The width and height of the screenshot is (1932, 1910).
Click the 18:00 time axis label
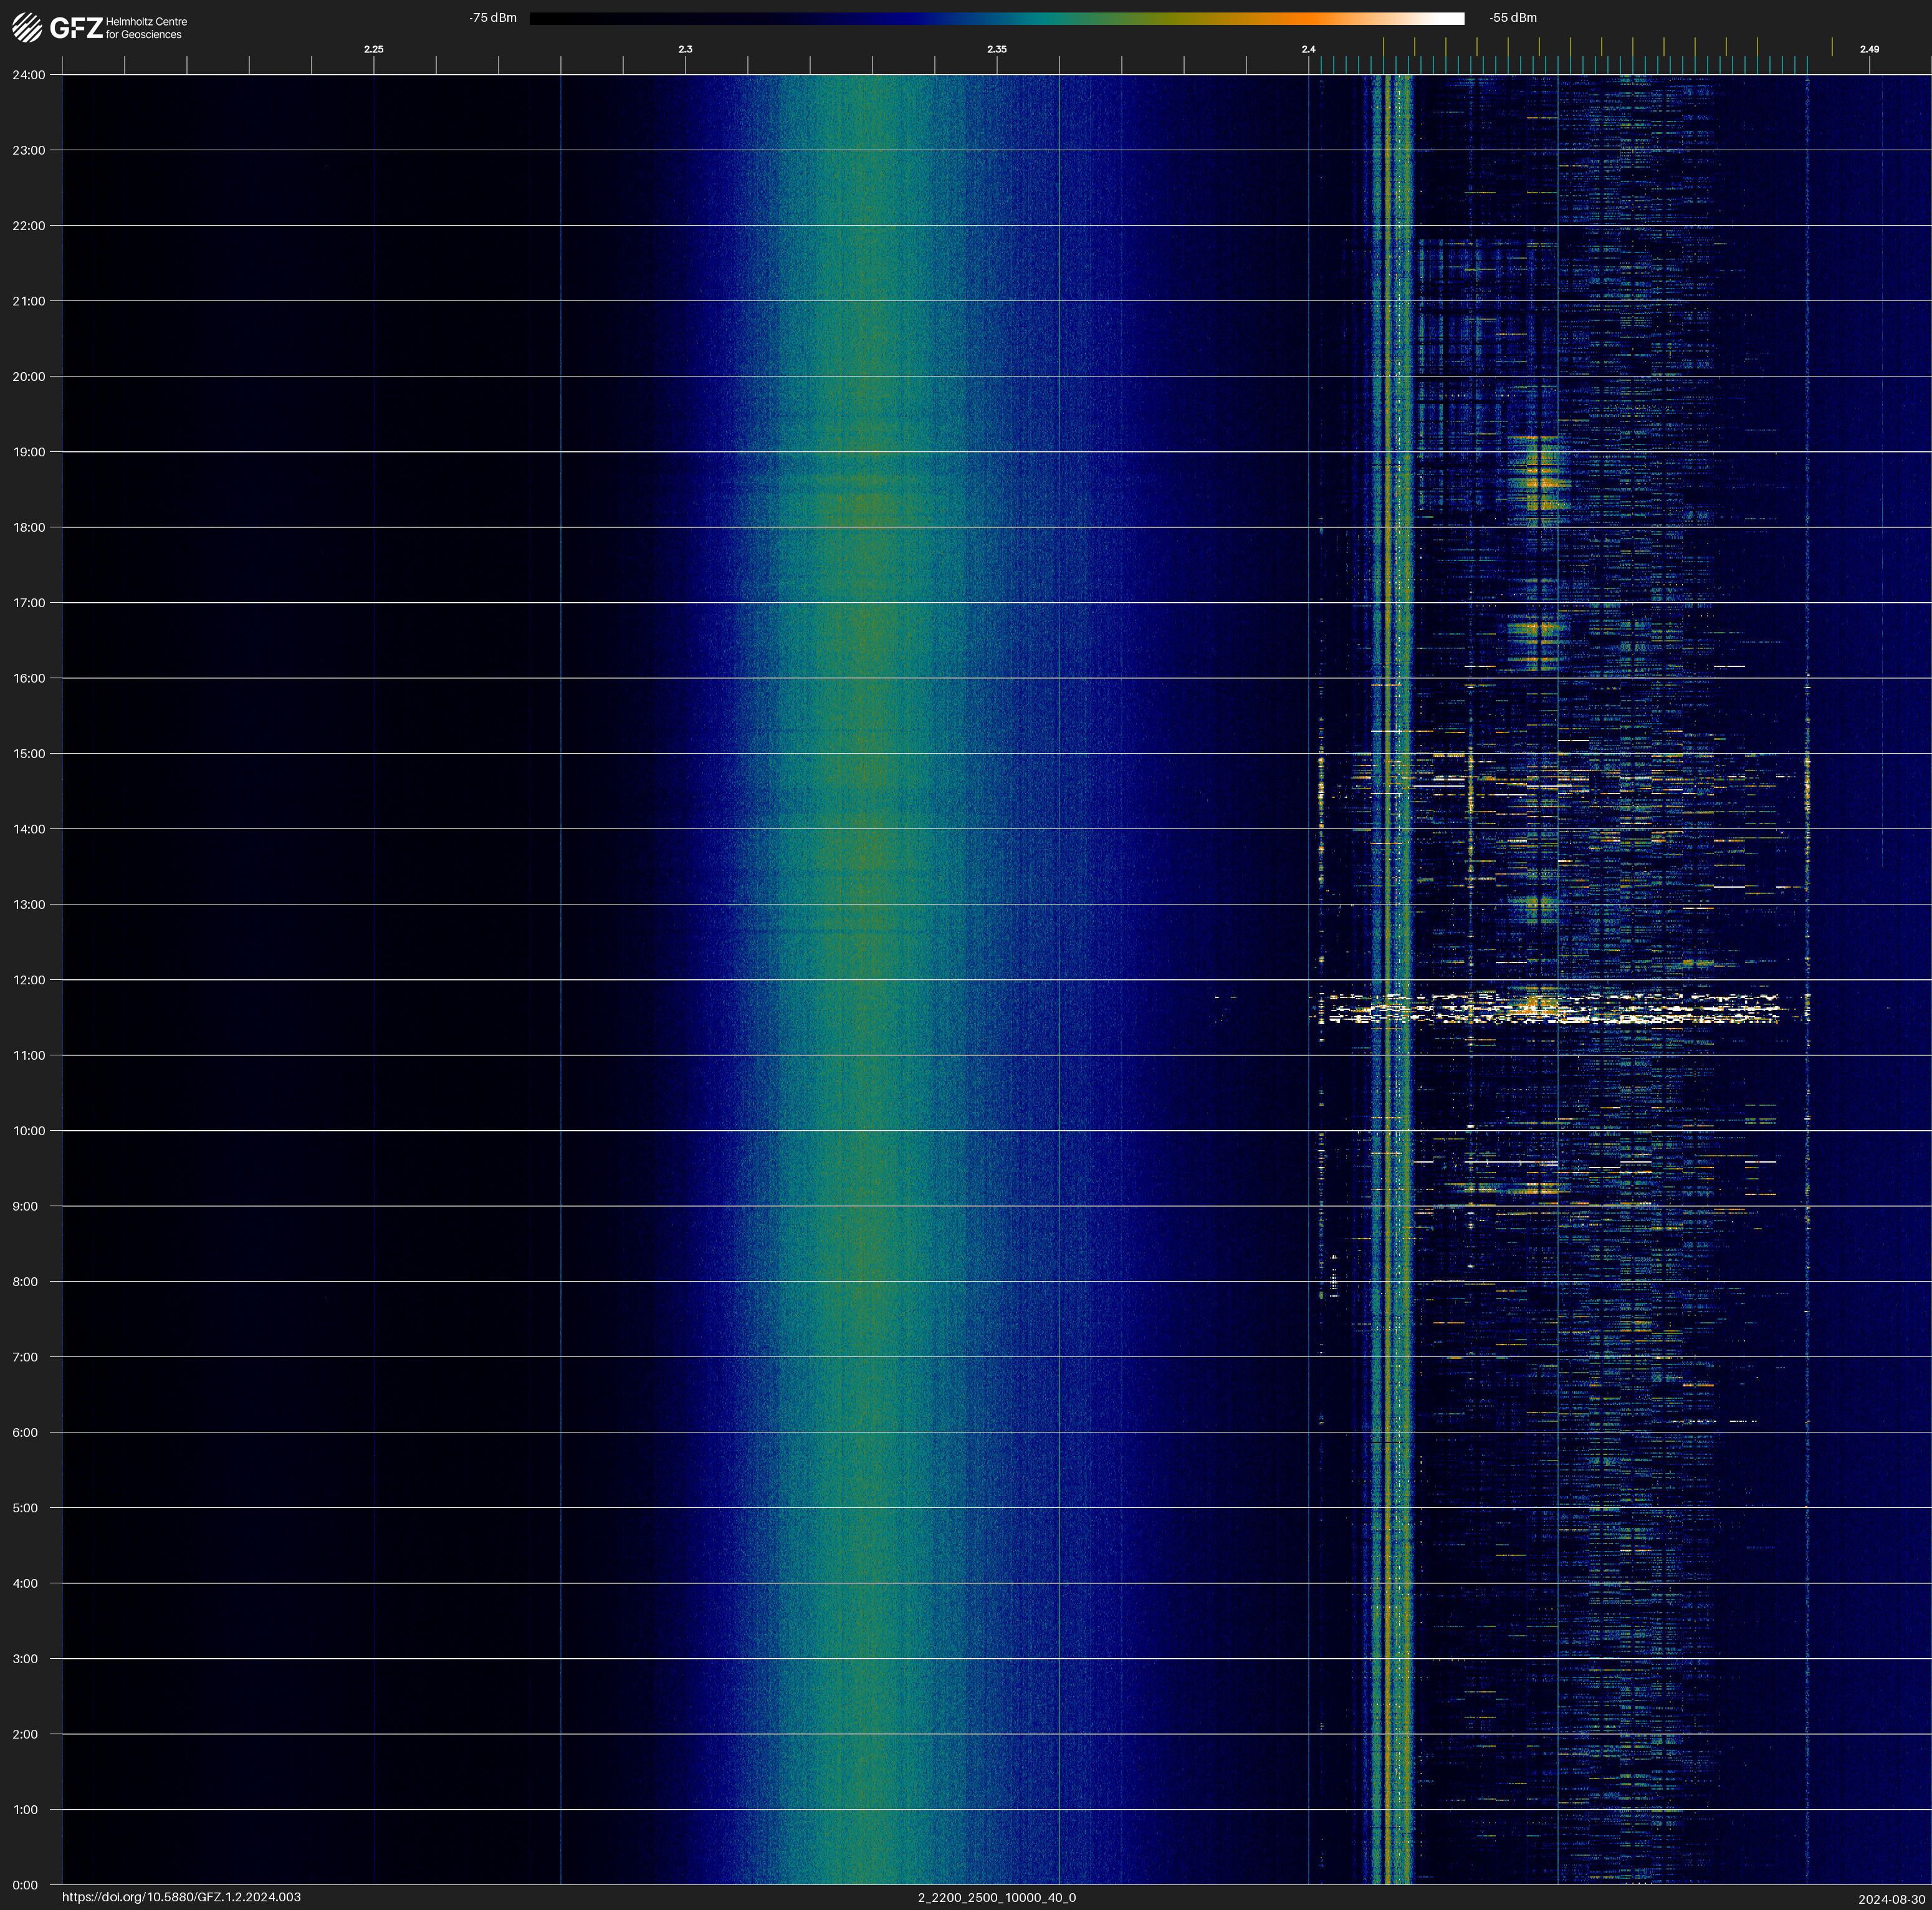tap(29, 527)
